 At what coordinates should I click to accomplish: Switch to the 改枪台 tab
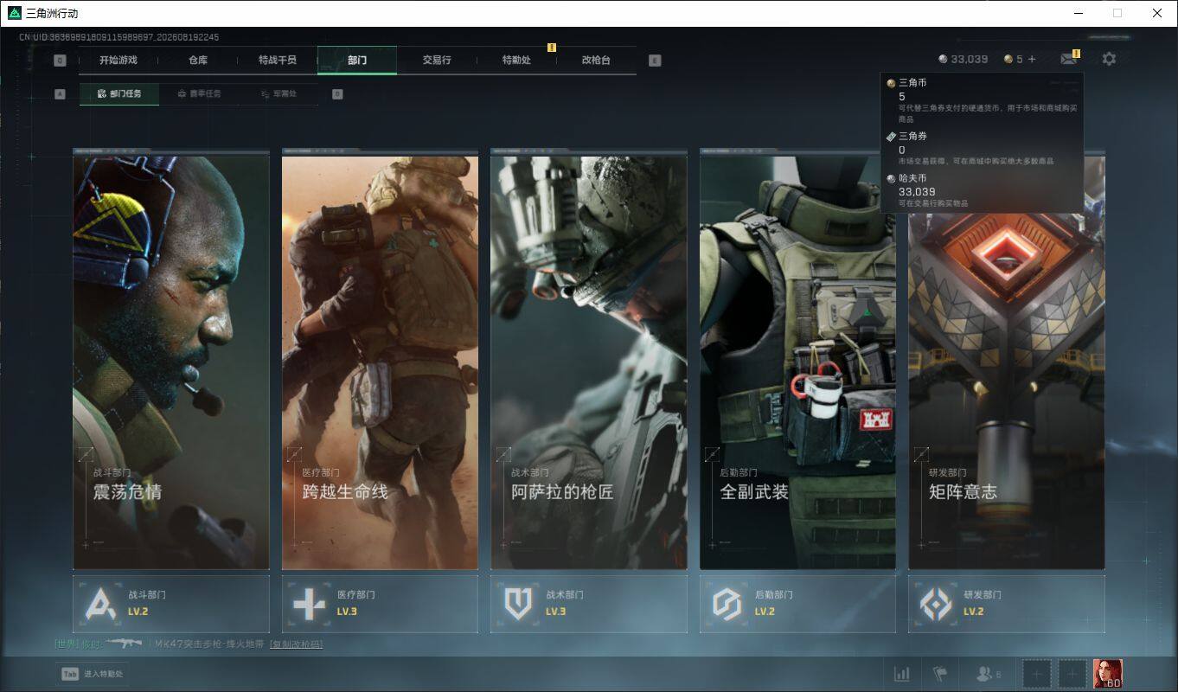coord(596,61)
